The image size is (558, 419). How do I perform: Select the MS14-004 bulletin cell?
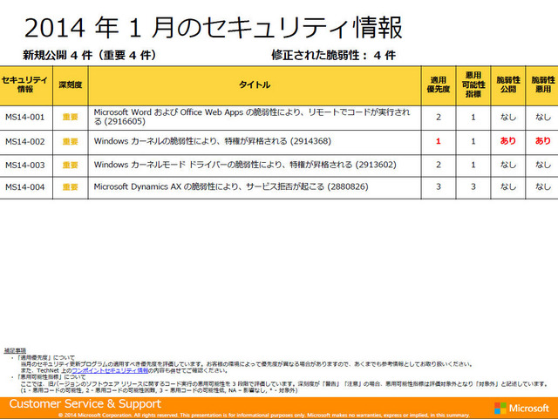(25, 187)
